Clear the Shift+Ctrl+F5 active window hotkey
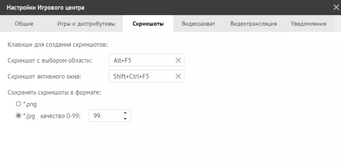 178,76
